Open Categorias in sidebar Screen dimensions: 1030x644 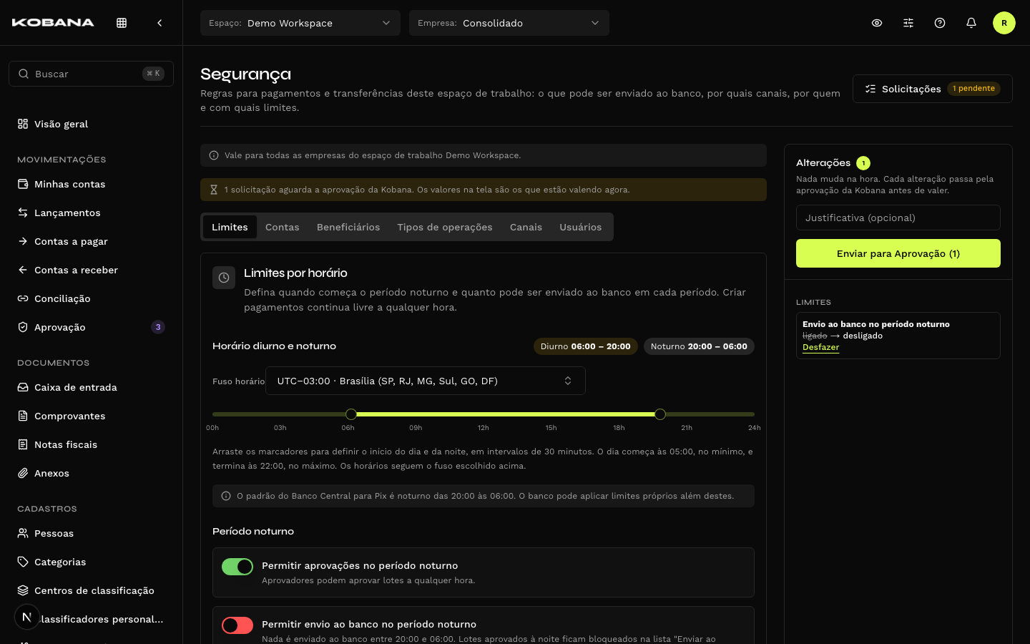click(x=91, y=562)
